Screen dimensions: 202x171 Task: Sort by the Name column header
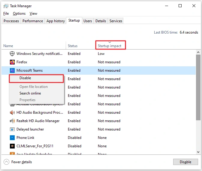[34, 45]
